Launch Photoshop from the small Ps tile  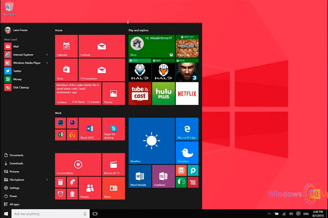click(x=60, y=123)
